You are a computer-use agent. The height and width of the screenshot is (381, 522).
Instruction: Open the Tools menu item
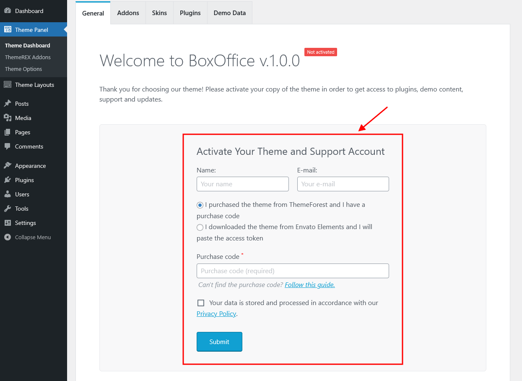tap(34, 209)
